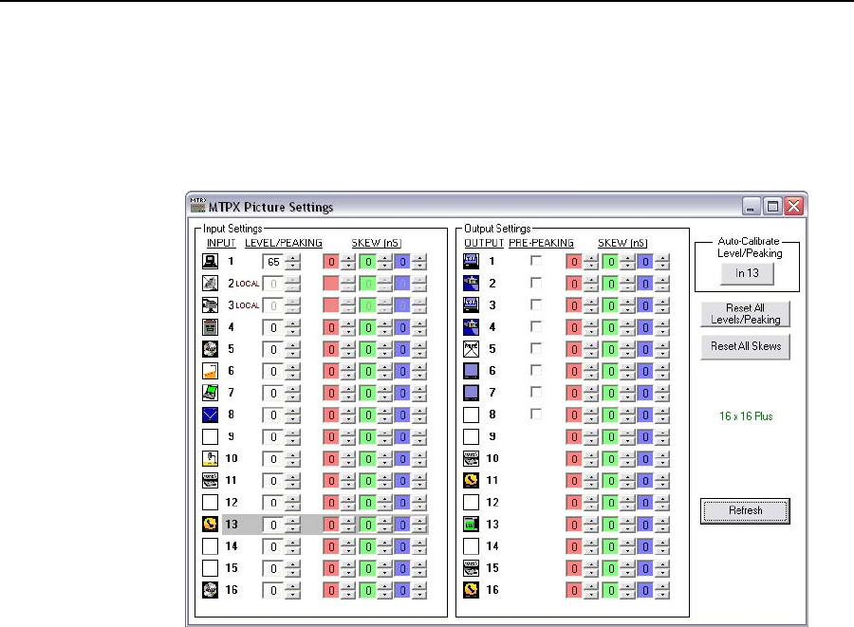Enable pre-peaking for Output 1
854x627 pixels.
point(536,261)
